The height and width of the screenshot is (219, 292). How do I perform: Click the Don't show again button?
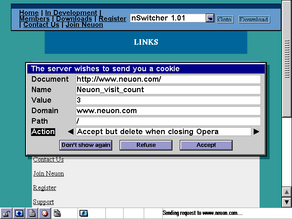tap(86, 145)
